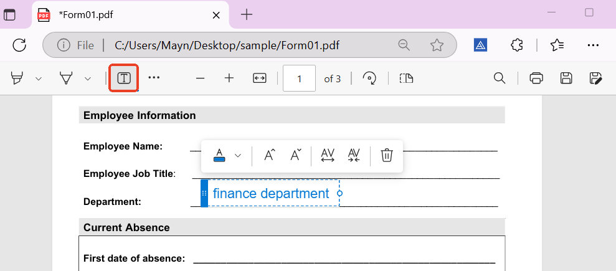This screenshot has height=271, width=616.
Task: Click the Zoom in plus button
Action: pyautogui.click(x=229, y=78)
